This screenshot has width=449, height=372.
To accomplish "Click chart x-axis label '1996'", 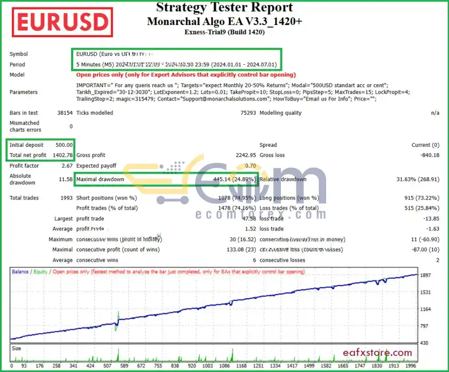I will [x=411, y=366].
